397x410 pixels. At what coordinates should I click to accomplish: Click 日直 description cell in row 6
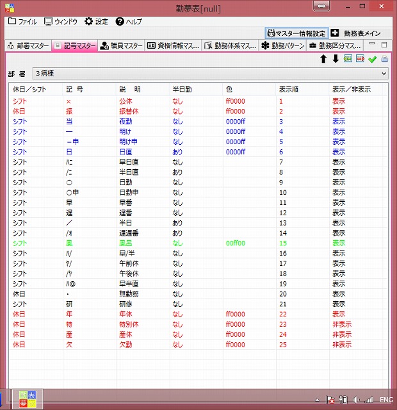tap(126, 152)
